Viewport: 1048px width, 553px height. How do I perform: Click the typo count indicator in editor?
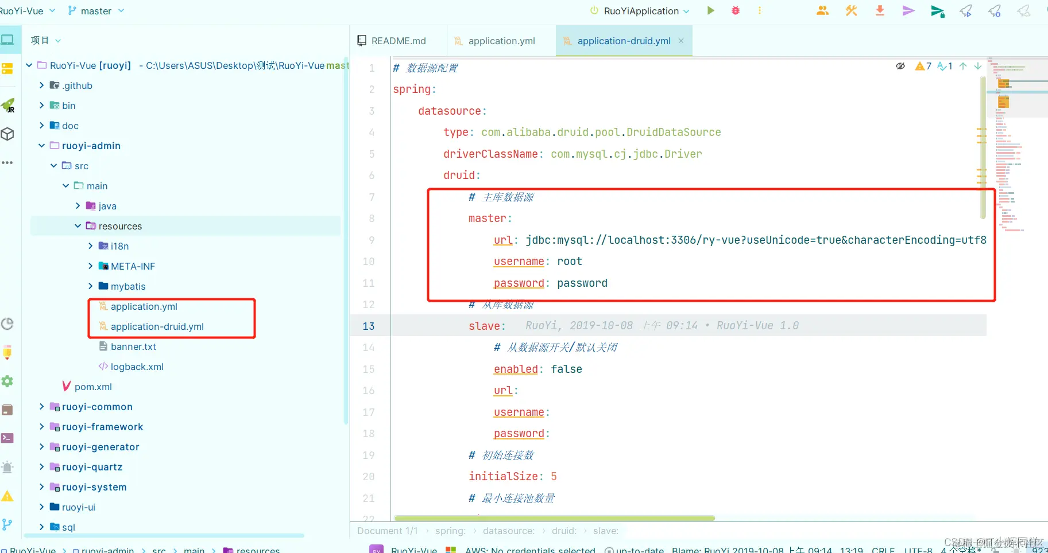945,66
